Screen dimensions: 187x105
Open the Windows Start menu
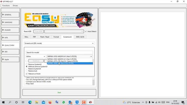point(3,102)
